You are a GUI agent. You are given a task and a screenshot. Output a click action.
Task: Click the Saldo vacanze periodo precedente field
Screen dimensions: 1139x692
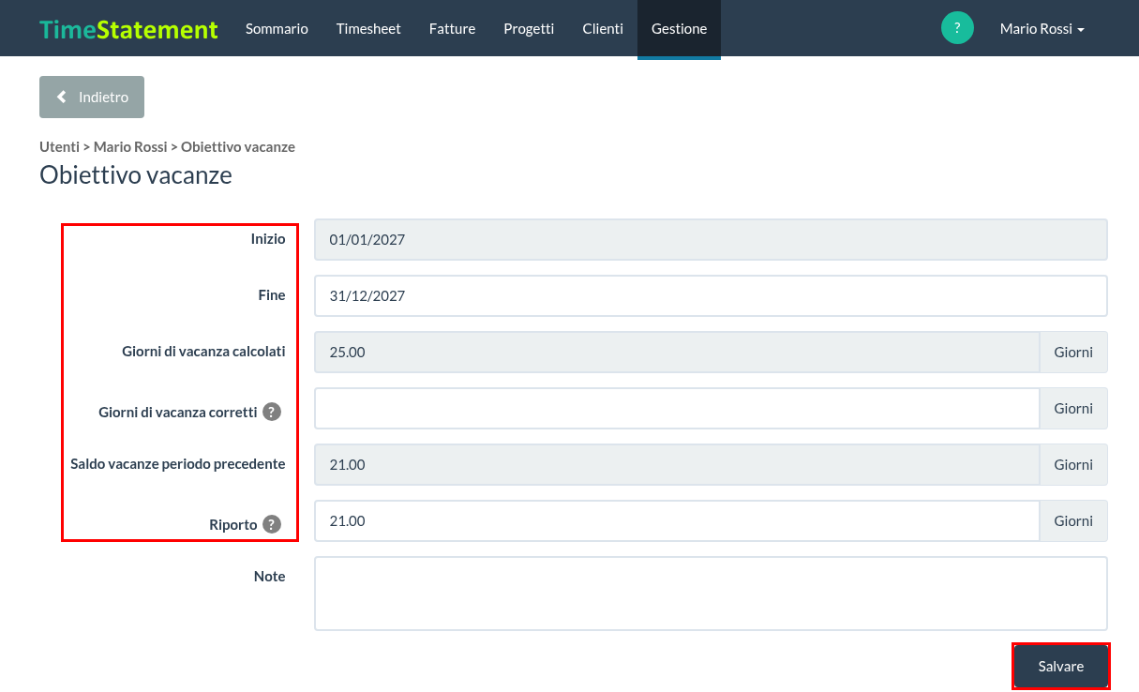coord(677,464)
